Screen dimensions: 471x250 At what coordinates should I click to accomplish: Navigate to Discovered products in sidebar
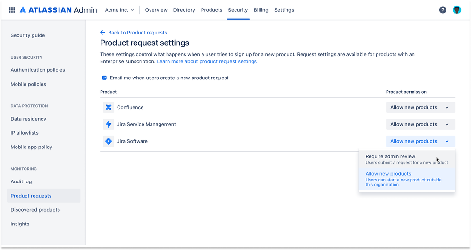[x=35, y=210]
